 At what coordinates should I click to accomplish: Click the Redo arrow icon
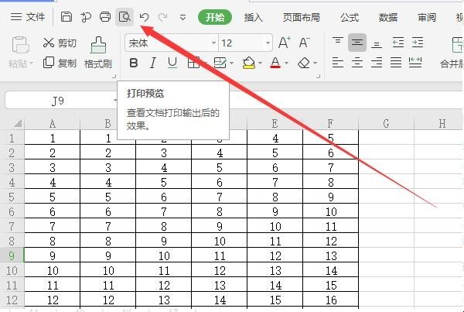tap(162, 17)
